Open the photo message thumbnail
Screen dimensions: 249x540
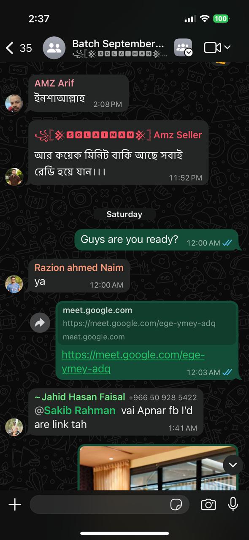pos(158,467)
